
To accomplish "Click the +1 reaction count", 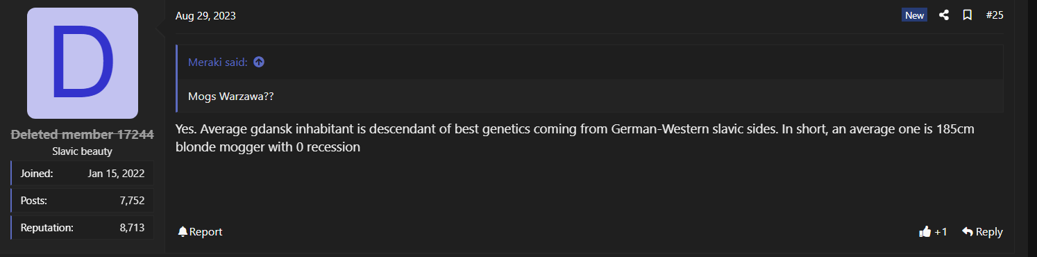I will click(x=941, y=231).
